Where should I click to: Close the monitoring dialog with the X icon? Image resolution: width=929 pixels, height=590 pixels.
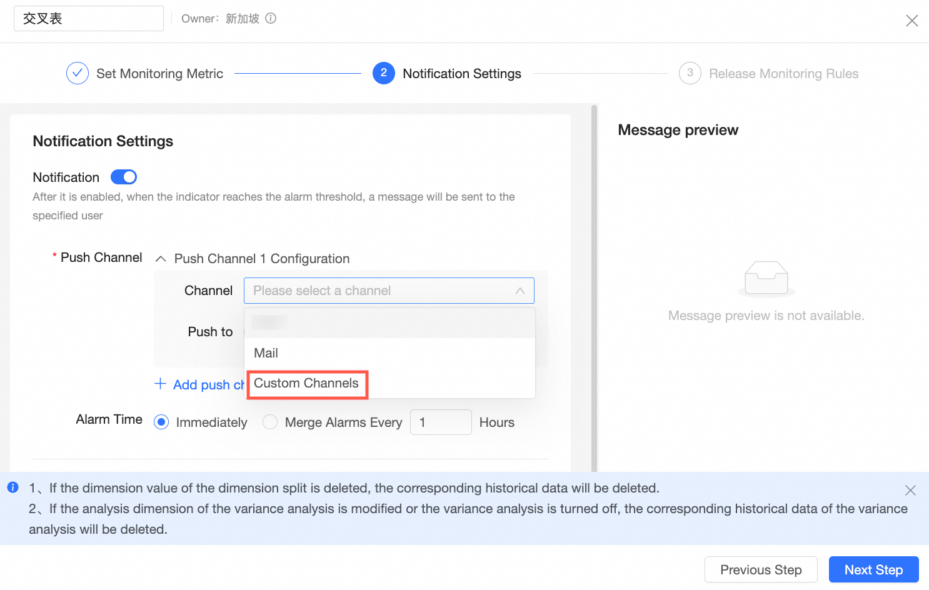click(x=911, y=21)
